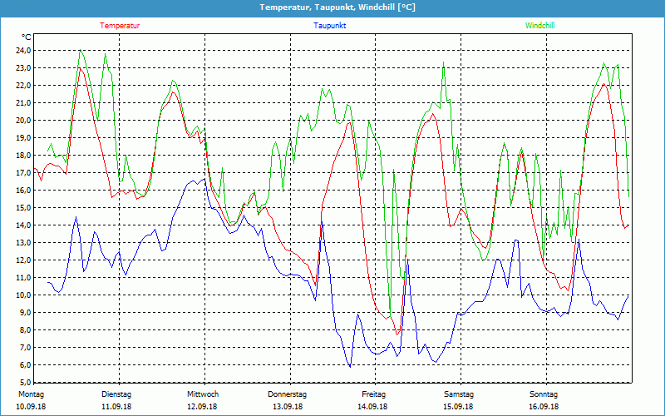
Task: Click the date 11.09.18
Action: tap(116, 407)
